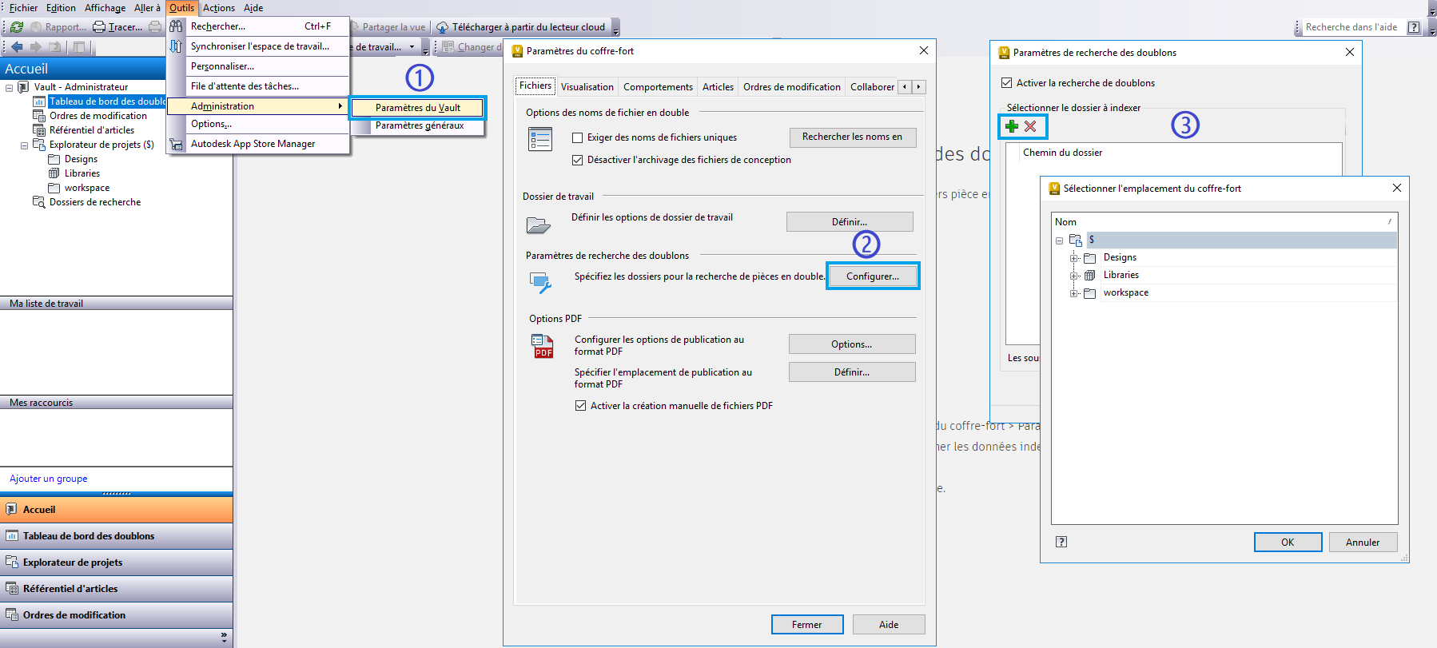Open the Affichage menu
The width and height of the screenshot is (1437, 648).
[x=105, y=8]
